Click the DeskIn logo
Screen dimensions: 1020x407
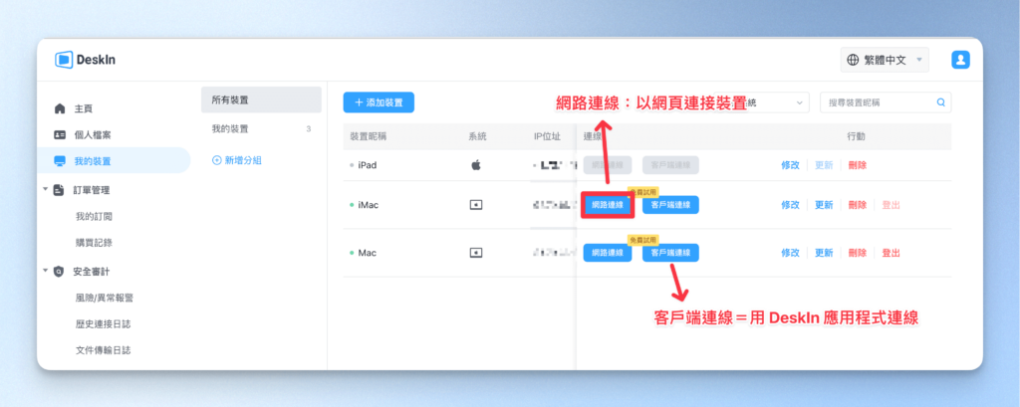click(x=86, y=60)
